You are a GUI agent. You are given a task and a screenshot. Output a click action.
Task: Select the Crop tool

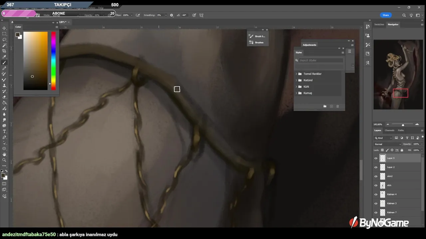[4, 51]
